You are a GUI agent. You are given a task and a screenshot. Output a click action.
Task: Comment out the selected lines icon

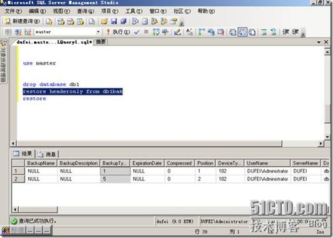click(264, 32)
